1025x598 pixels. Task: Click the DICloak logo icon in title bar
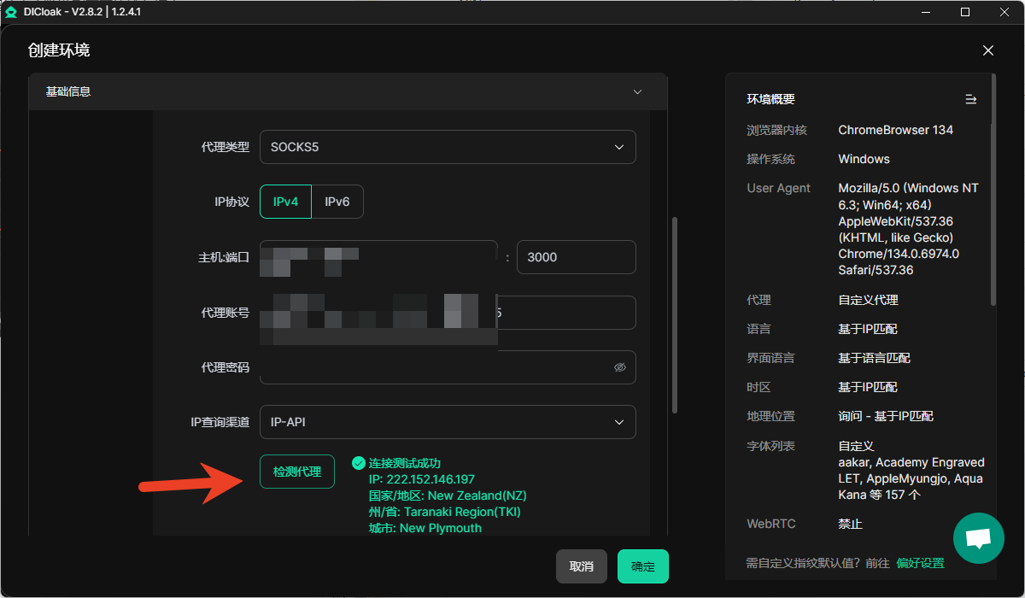(x=11, y=12)
